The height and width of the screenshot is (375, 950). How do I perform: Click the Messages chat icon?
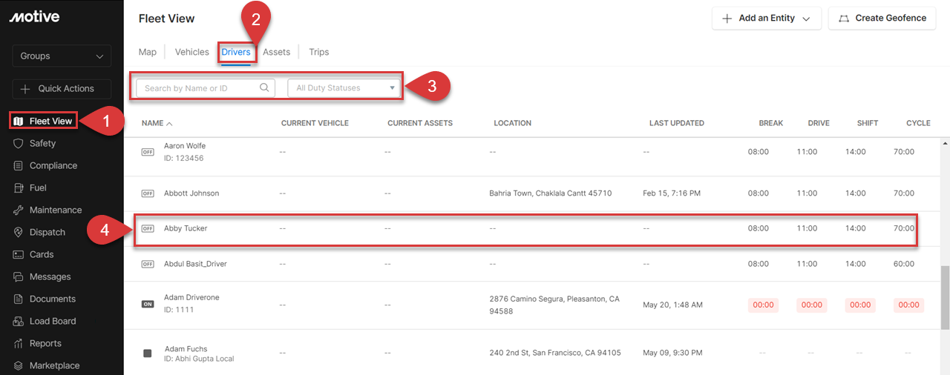pos(19,276)
